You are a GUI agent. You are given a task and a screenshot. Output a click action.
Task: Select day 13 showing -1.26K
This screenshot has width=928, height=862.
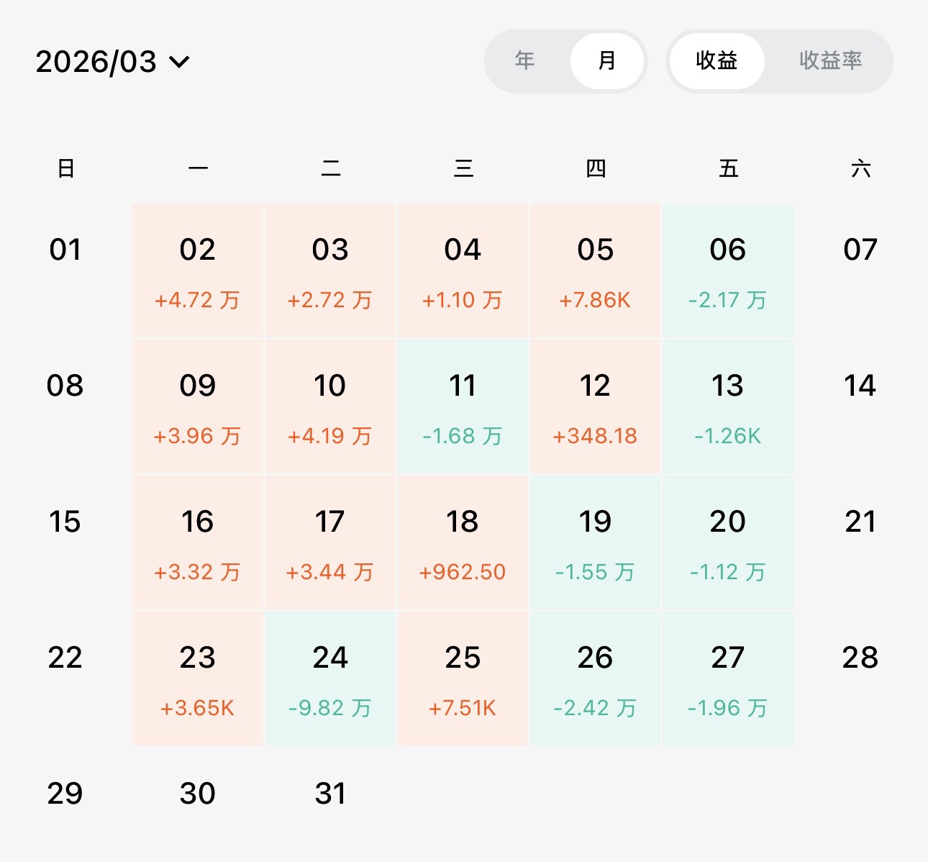point(727,407)
